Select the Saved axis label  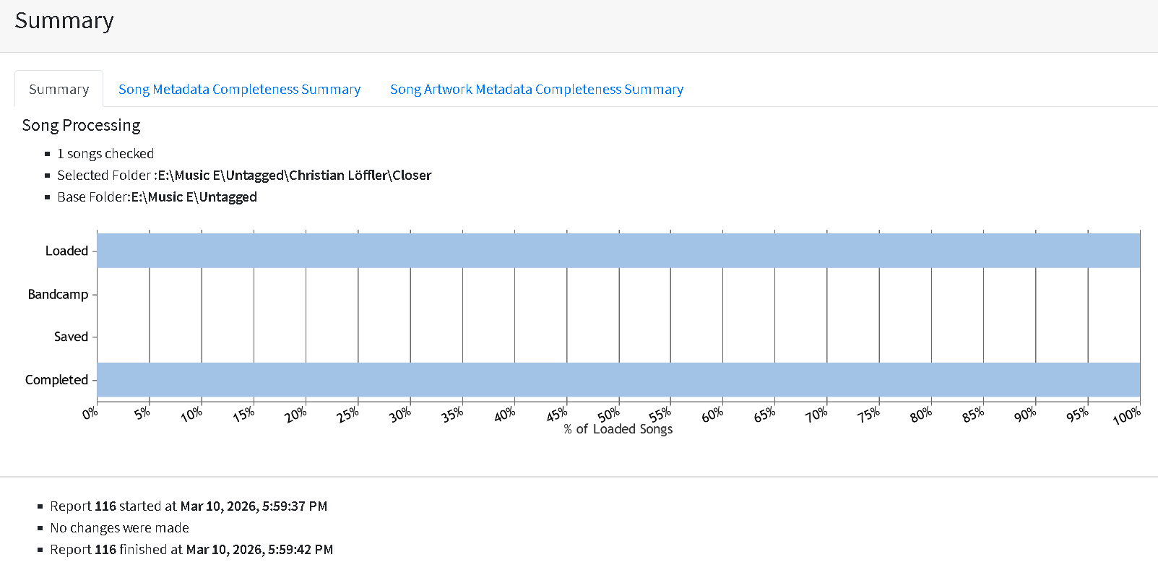coord(71,337)
